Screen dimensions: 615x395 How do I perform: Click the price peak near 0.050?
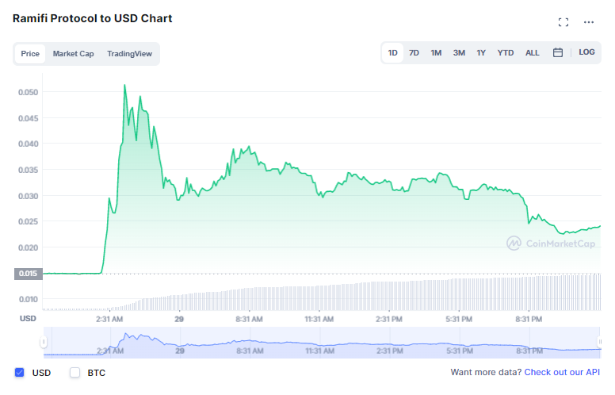[124, 85]
